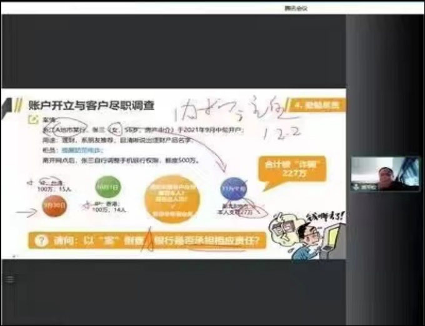The image size is (425, 326).
Task: Click the green 10月1日 circle
Action: 106,186
